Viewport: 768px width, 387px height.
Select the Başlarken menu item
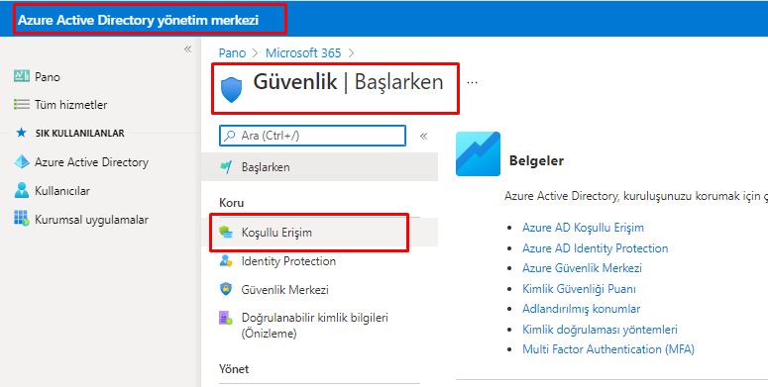[320, 167]
